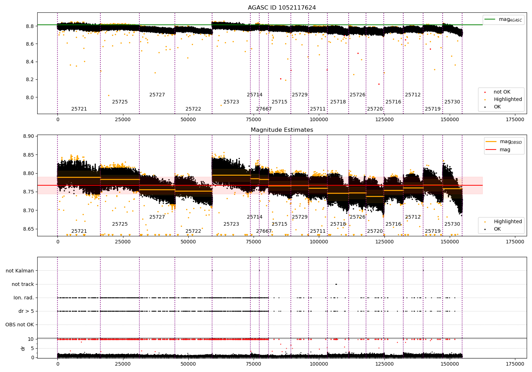This screenshot has height=372, width=532.
Task: Click the 8.65 y-tick in the middle plot
Action: 28,229
